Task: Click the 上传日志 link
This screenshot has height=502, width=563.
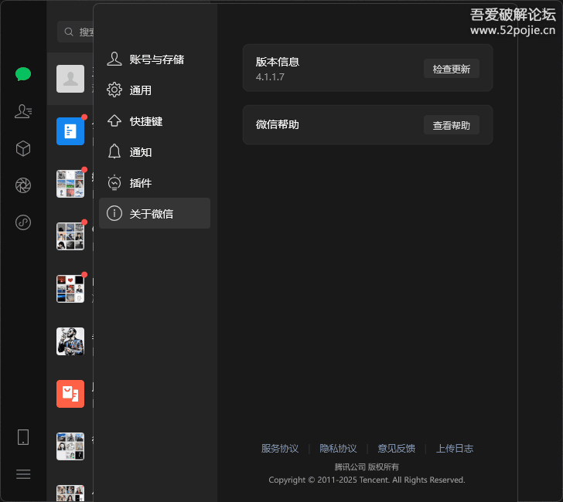Action: [454, 449]
